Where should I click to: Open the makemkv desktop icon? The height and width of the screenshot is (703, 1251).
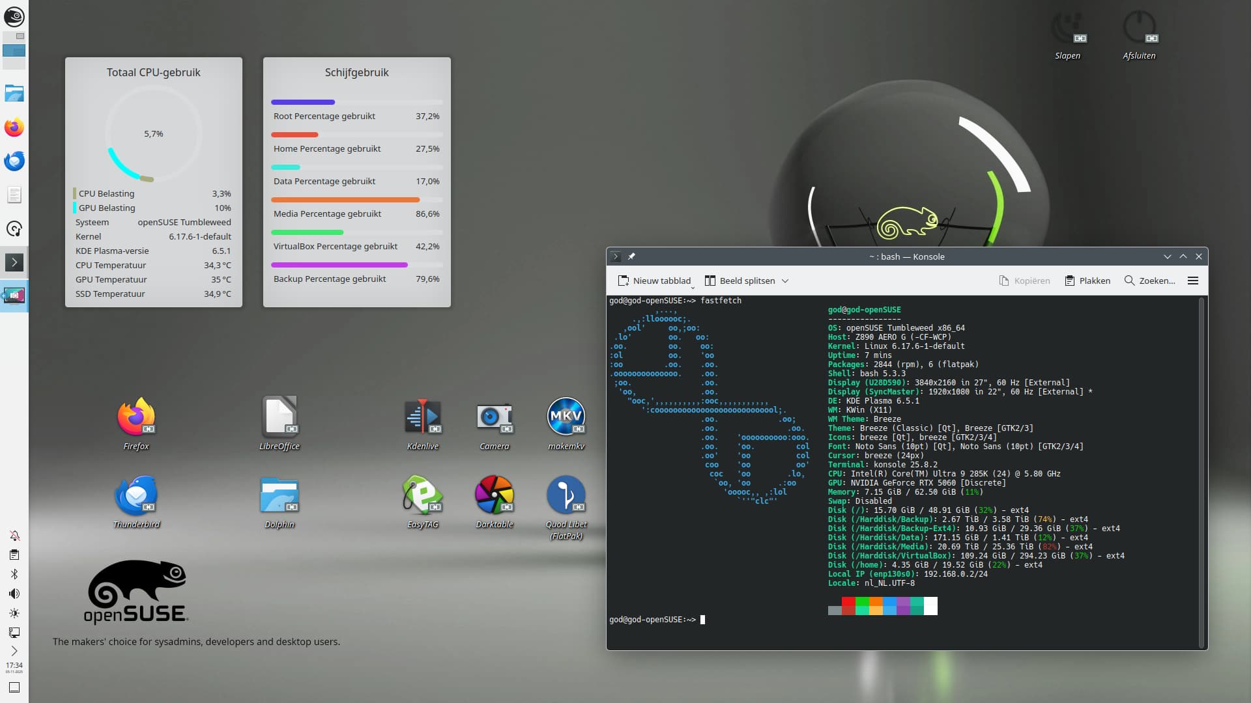click(x=566, y=417)
